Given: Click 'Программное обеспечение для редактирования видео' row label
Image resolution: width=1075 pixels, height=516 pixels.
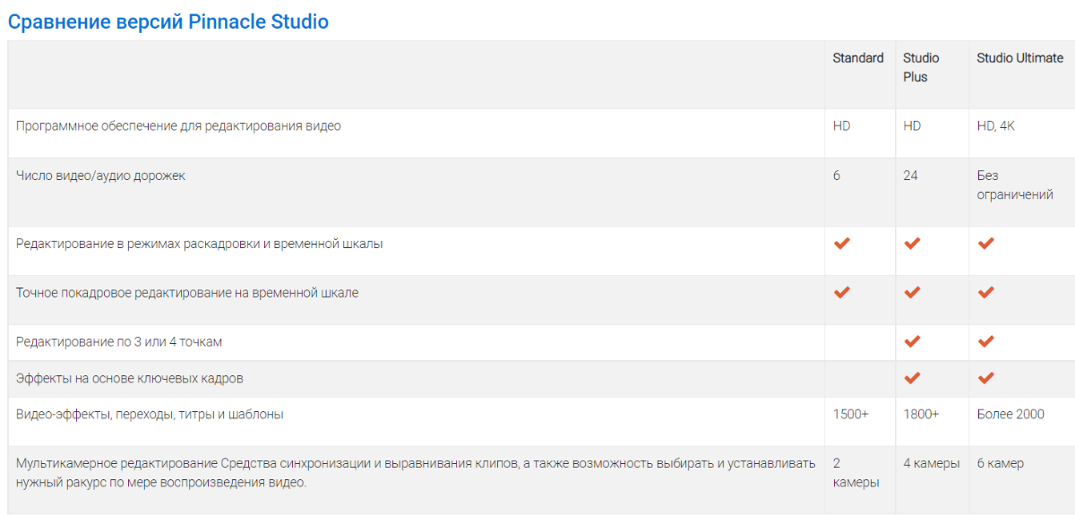Looking at the screenshot, I should pyautogui.click(x=178, y=126).
